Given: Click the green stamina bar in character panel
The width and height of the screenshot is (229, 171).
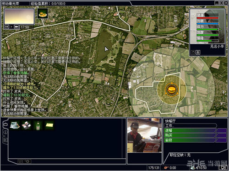Looking at the screenshot, I should coord(207,29).
